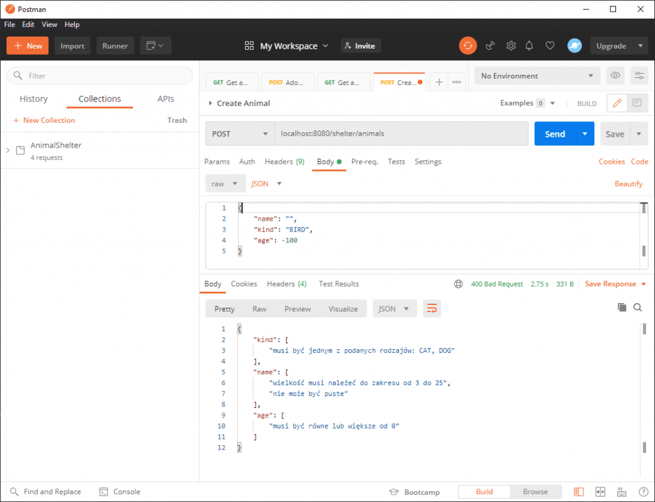This screenshot has height=502, width=655.
Task: Open manage environments sliders icon
Action: (x=639, y=75)
